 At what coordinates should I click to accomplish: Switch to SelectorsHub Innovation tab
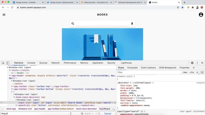click(x=96, y=2)
